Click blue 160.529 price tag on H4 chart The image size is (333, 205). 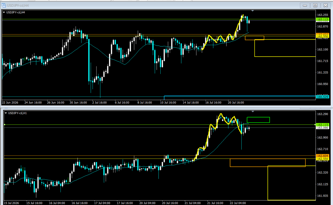point(323,97)
